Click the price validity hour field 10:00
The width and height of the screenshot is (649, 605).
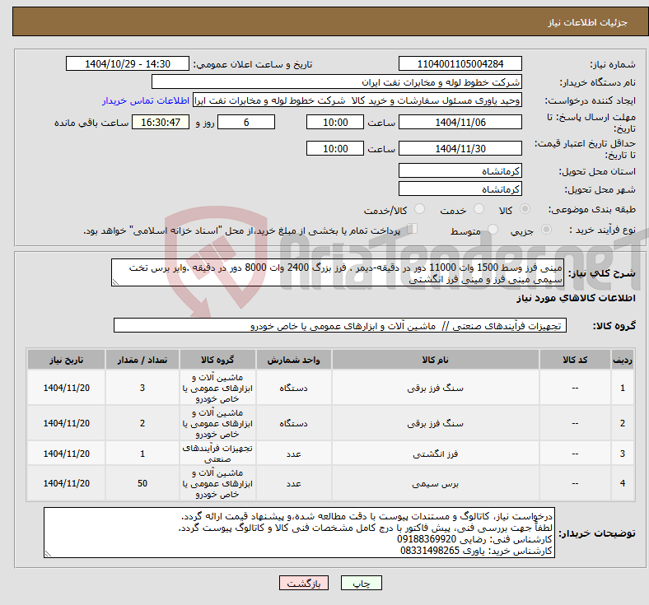[x=335, y=148]
